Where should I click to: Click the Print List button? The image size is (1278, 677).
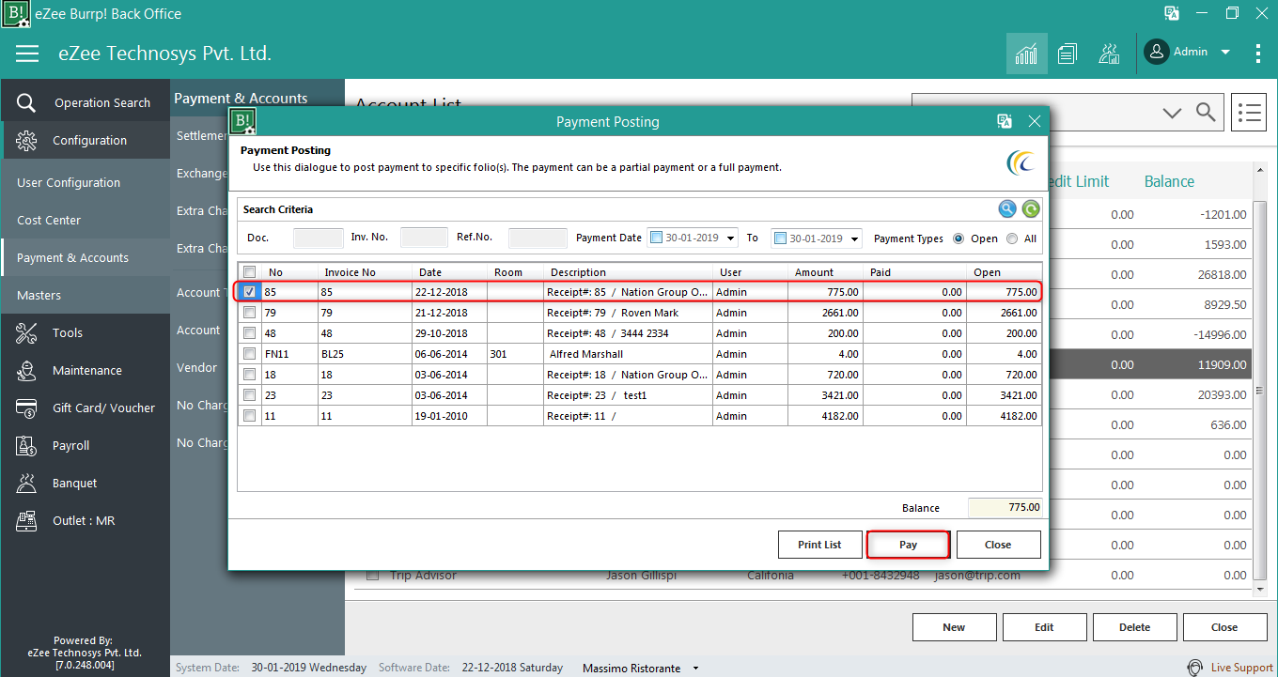(819, 545)
